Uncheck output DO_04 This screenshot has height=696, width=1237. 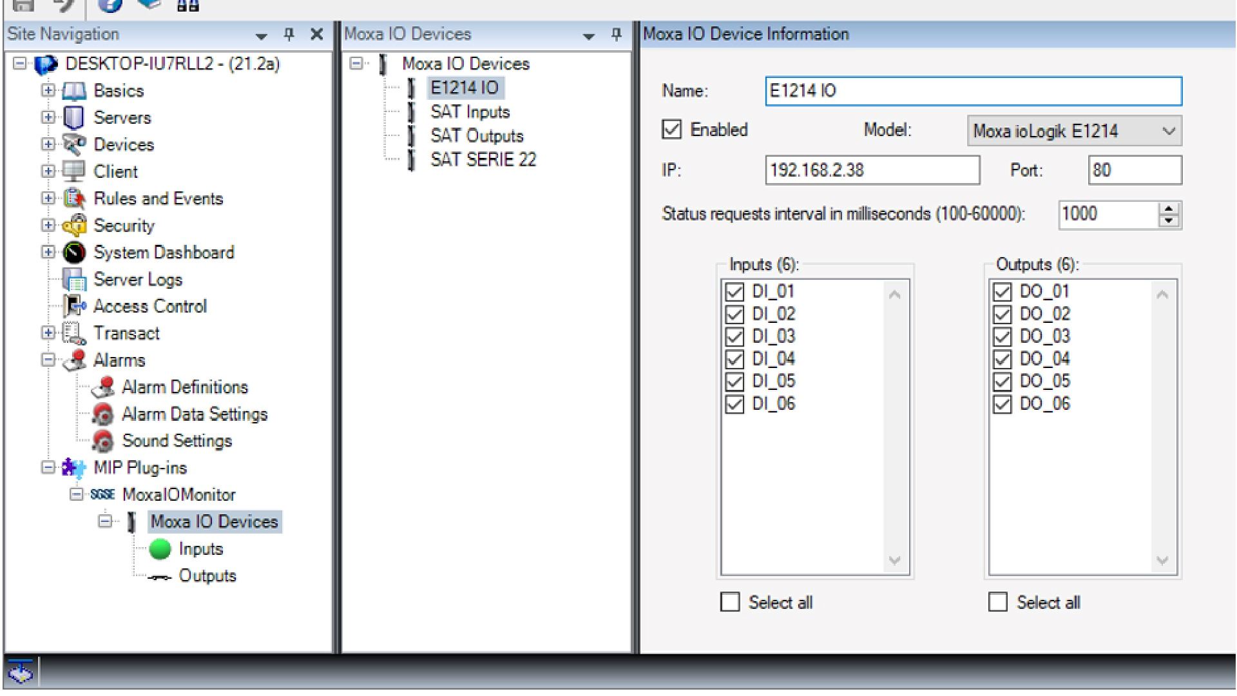1002,359
